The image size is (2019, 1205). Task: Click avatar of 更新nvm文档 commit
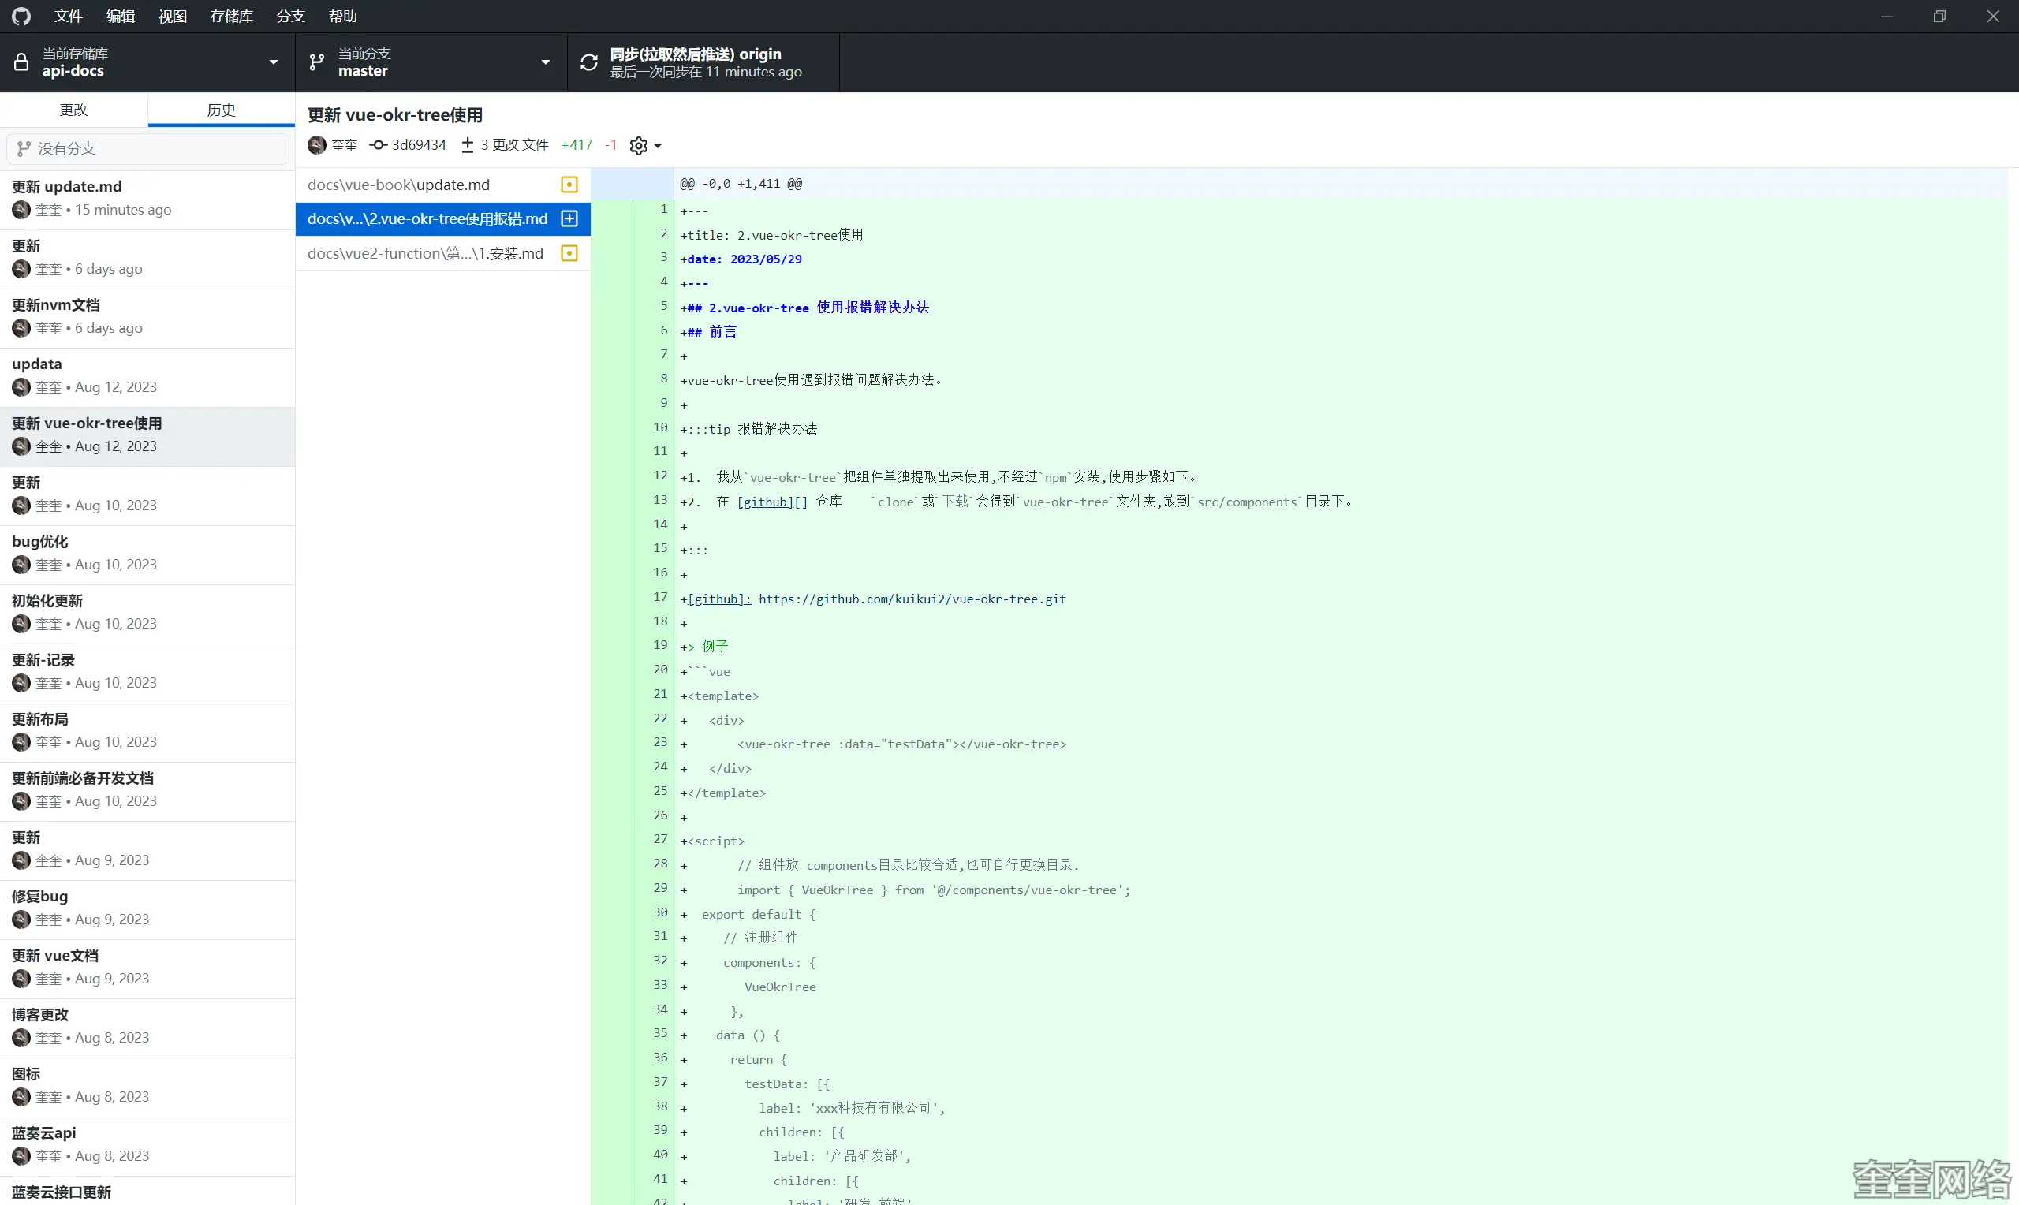[21, 329]
